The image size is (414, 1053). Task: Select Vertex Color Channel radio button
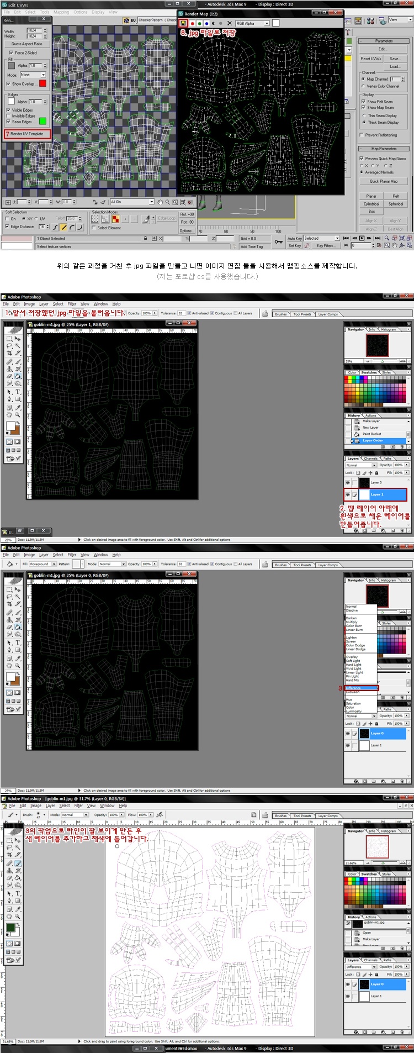coord(363,86)
